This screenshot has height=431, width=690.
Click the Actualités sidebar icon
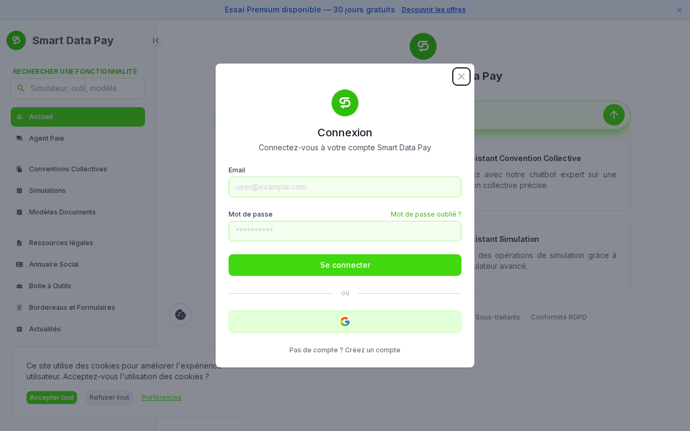click(19, 329)
